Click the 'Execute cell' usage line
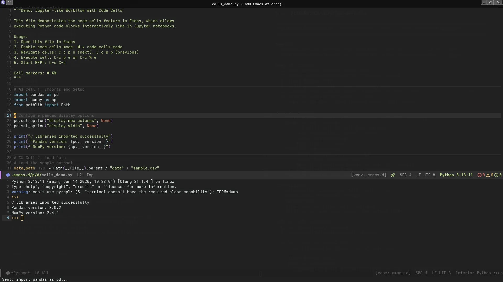This screenshot has width=503, height=282. tap(55, 57)
